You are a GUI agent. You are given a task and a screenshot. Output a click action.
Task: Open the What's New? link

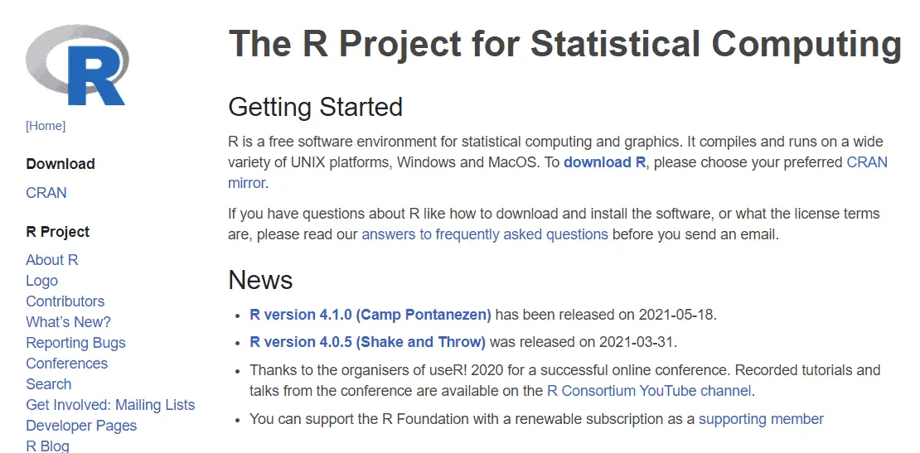68,321
